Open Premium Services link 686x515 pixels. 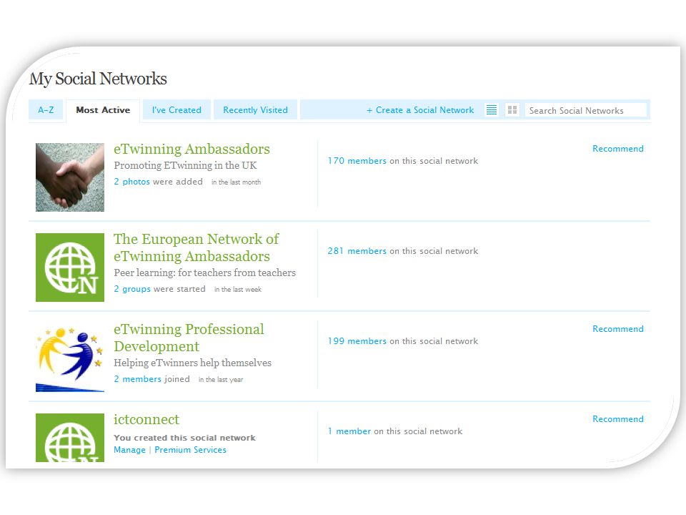click(x=190, y=450)
